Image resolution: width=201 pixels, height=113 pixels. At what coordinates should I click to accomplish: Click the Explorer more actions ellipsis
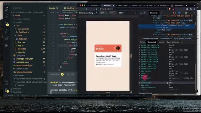tap(44, 8)
